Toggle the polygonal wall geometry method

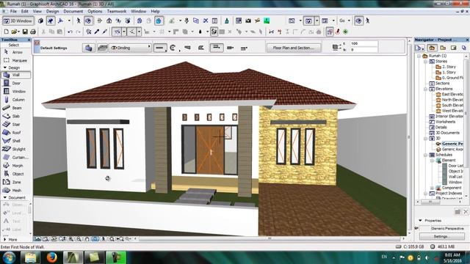pos(201,48)
